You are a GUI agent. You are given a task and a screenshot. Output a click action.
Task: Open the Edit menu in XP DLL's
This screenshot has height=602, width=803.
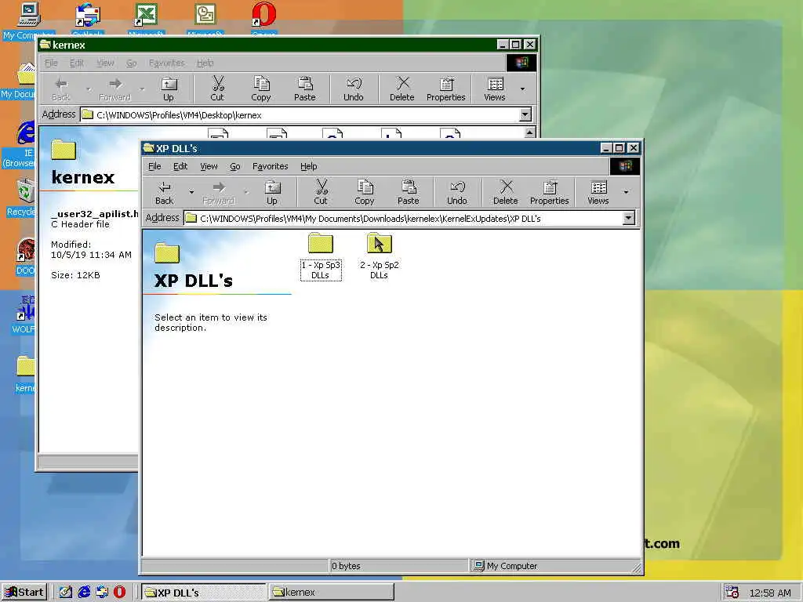coord(180,166)
